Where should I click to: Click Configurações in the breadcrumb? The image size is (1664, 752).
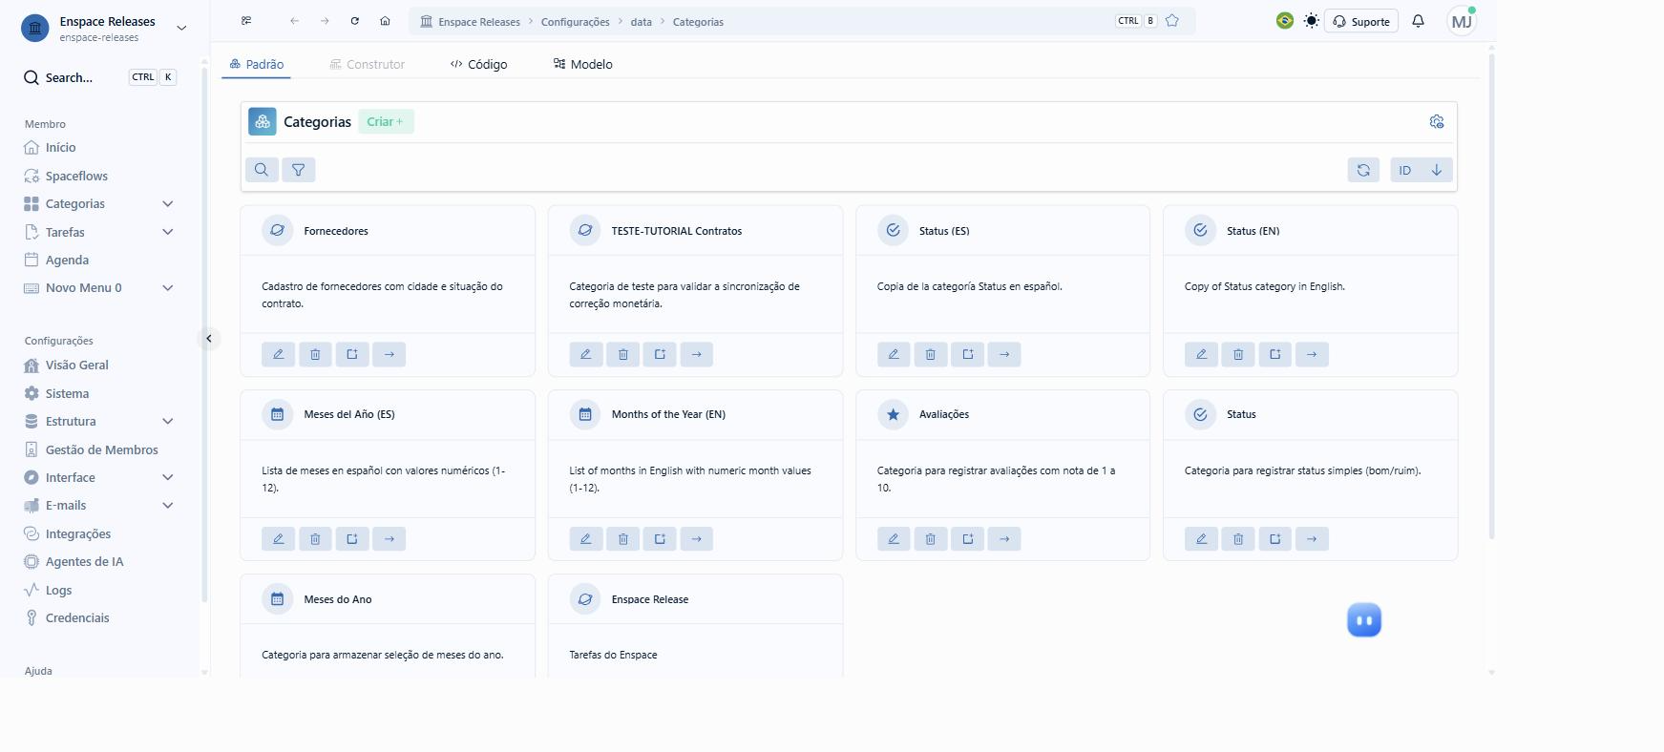(575, 22)
